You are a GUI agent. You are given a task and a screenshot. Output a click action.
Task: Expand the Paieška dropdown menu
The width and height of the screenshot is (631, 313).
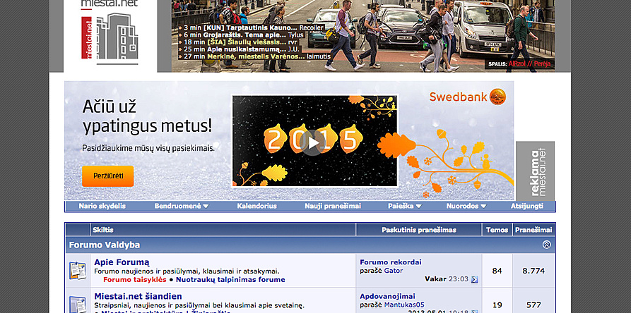click(x=405, y=207)
